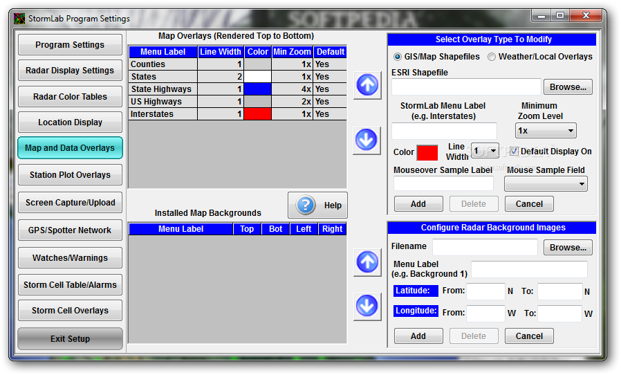Click Latitude To input field
The width and height of the screenshot is (621, 375).
click(x=560, y=291)
